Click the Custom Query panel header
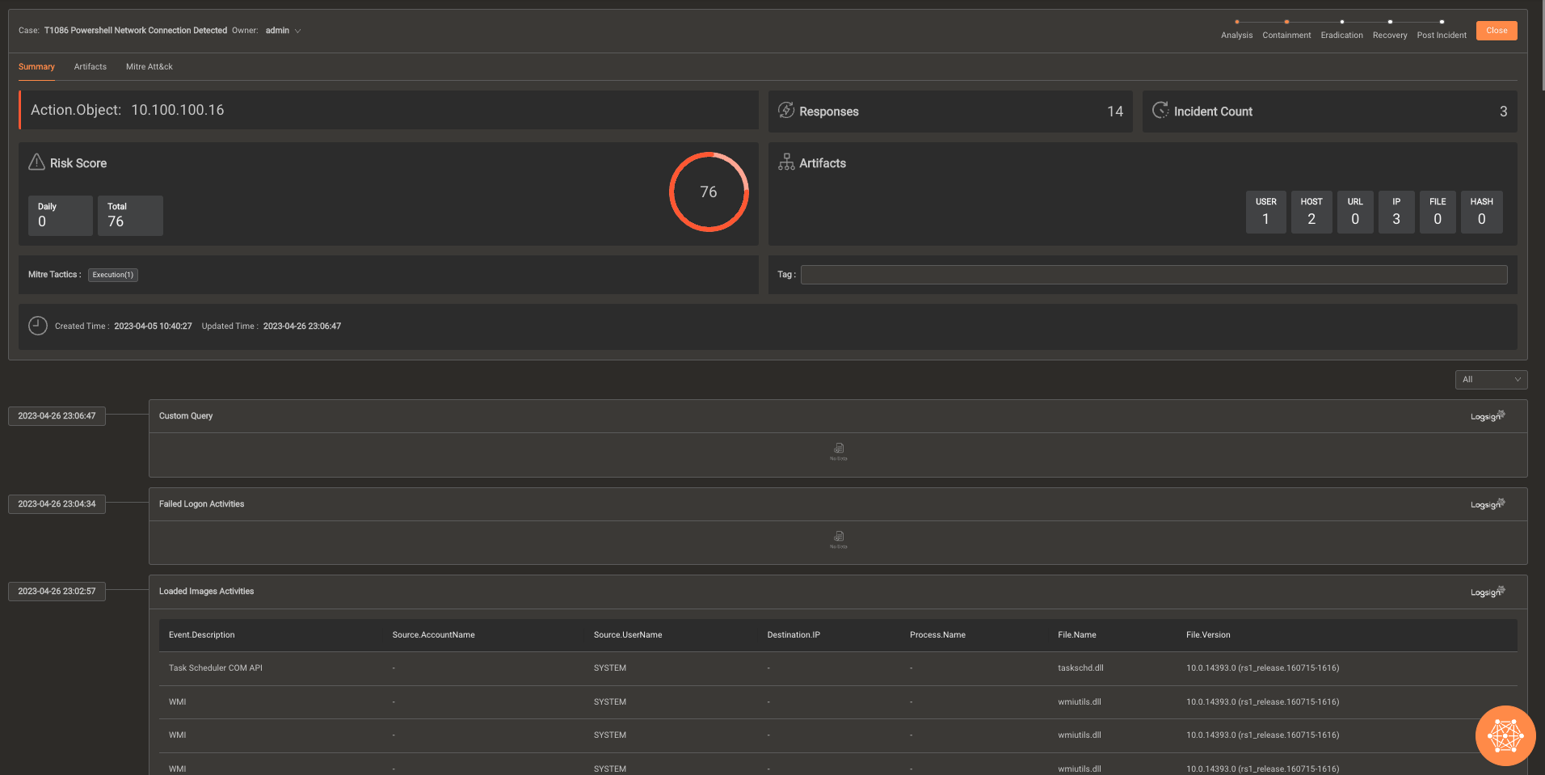 click(x=838, y=416)
